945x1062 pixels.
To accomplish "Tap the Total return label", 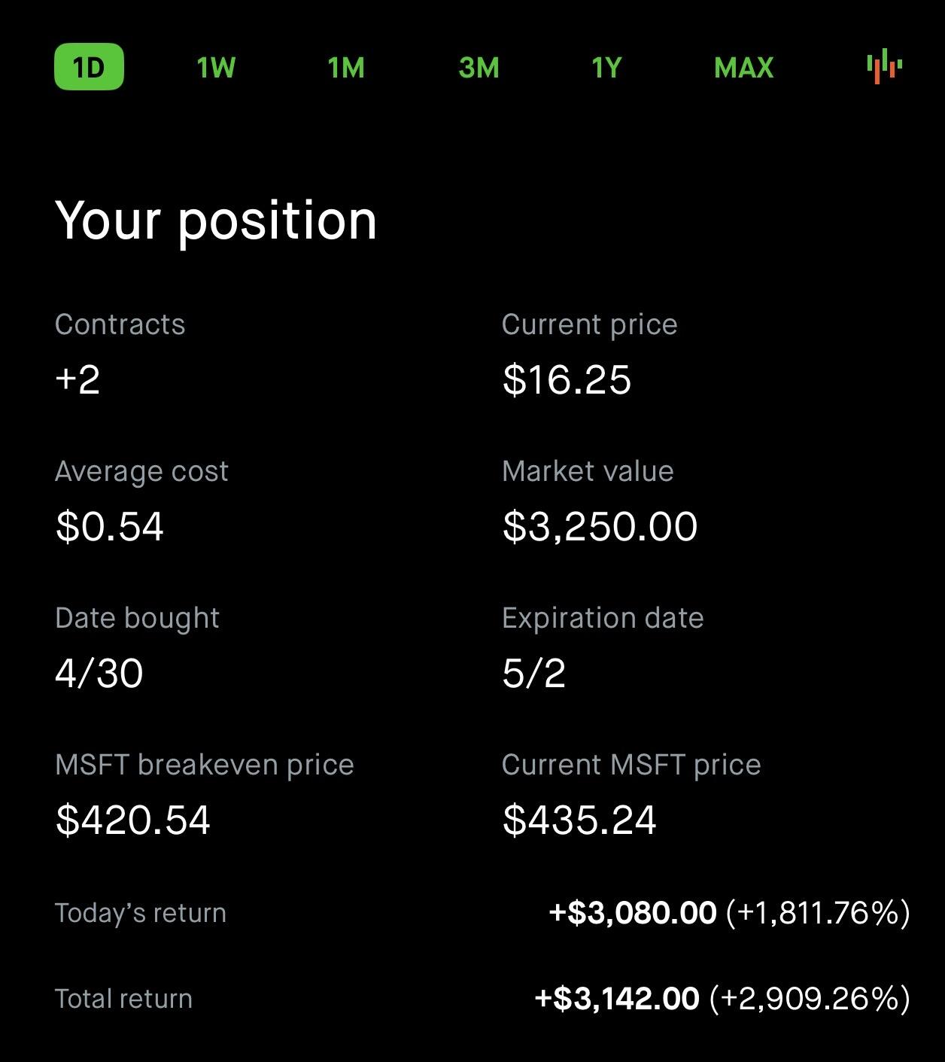I will [124, 999].
